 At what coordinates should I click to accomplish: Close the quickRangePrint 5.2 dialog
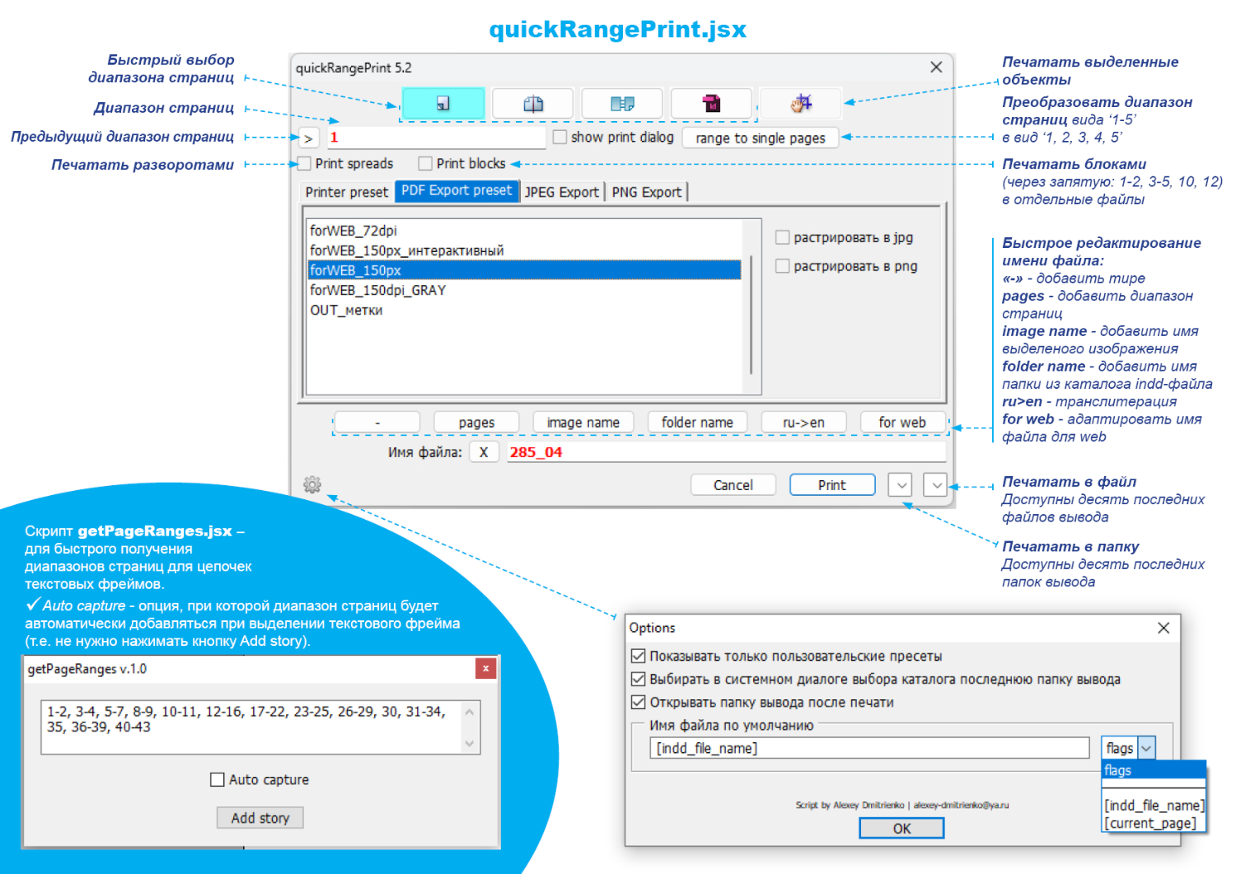tap(936, 68)
